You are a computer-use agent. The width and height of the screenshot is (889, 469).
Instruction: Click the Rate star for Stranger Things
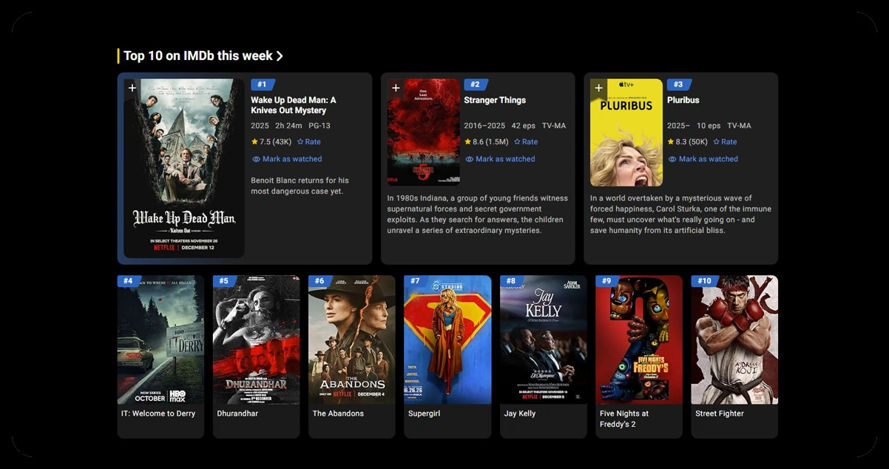pyautogui.click(x=518, y=142)
